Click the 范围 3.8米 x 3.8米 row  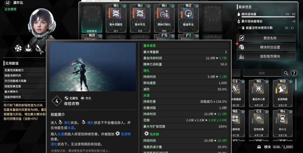pos(185,120)
